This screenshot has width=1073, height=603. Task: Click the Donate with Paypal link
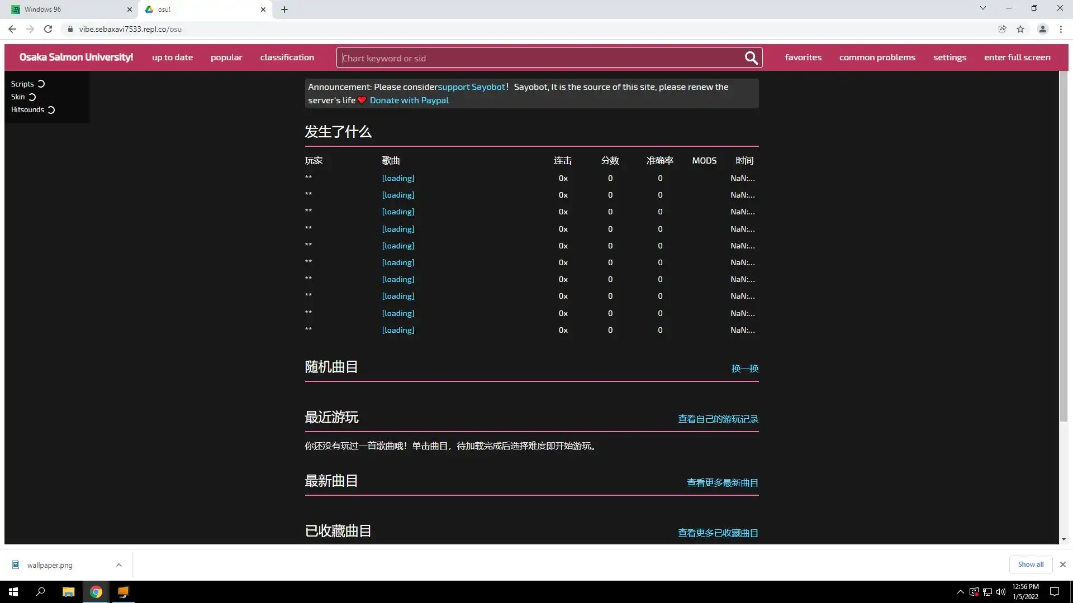tap(409, 100)
